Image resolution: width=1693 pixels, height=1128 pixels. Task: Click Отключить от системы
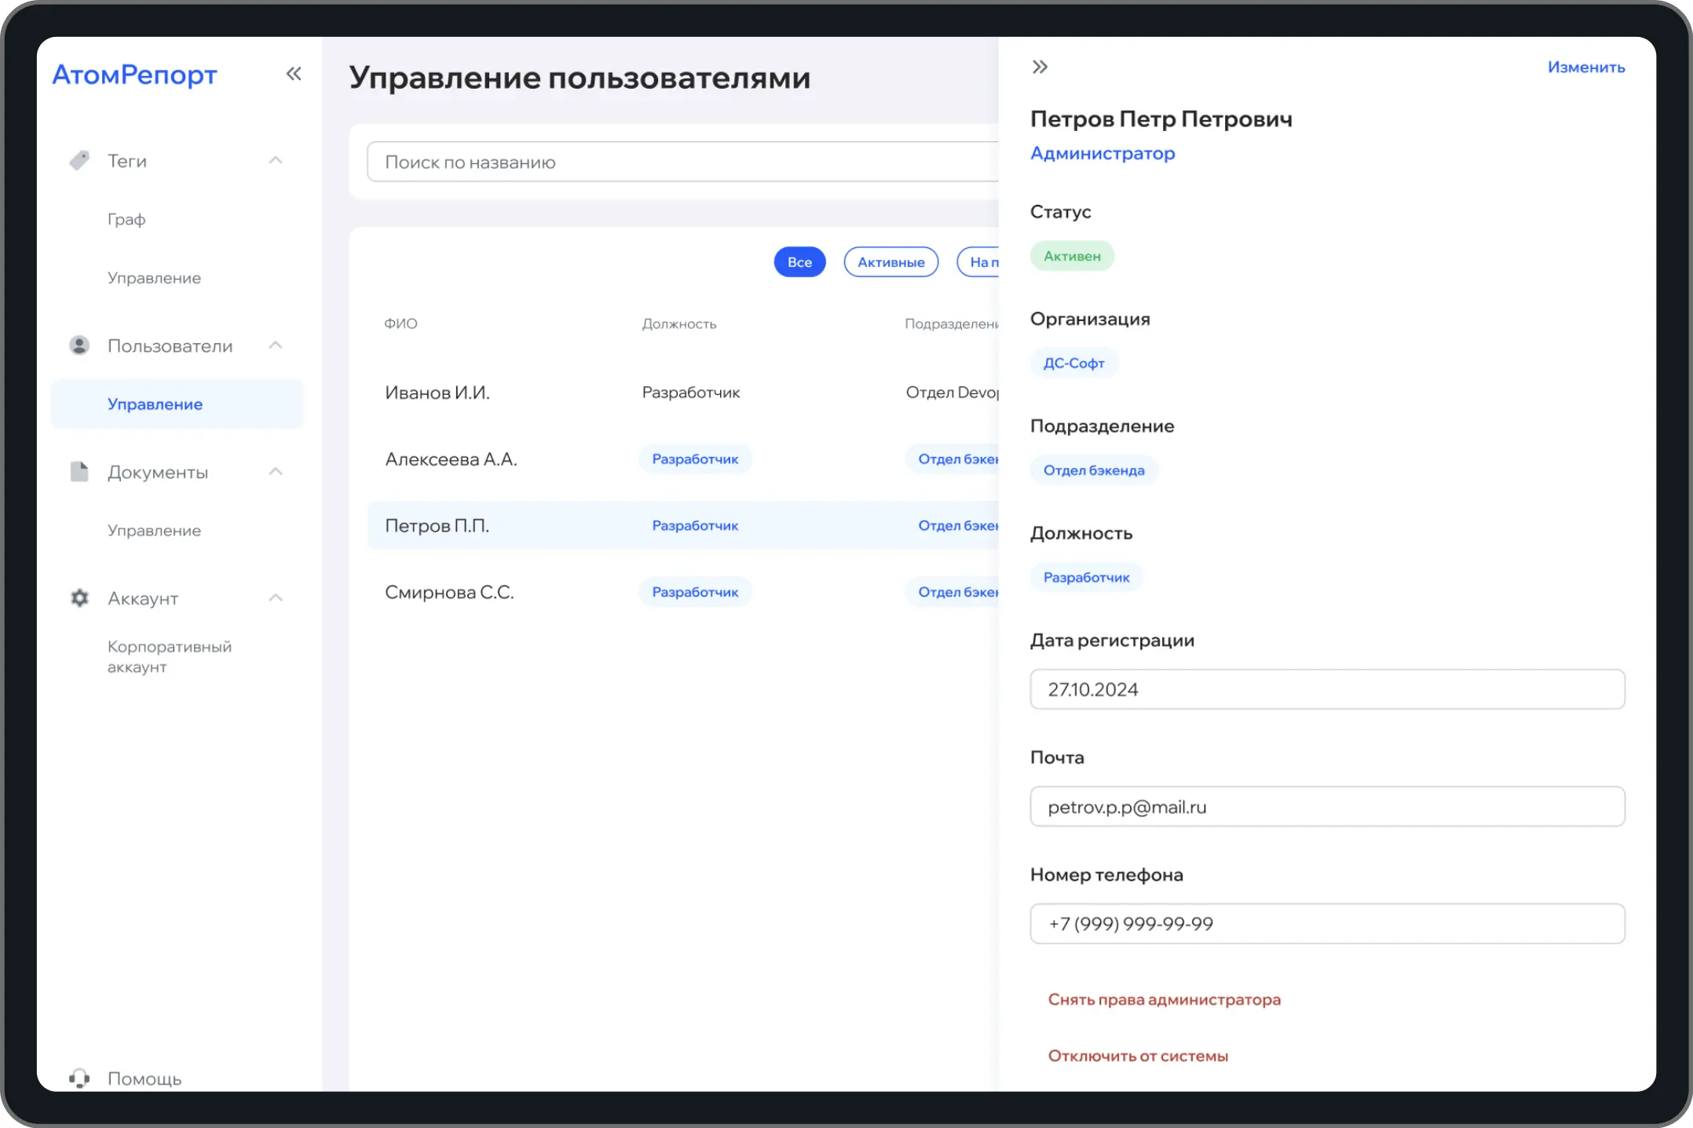(x=1138, y=1056)
